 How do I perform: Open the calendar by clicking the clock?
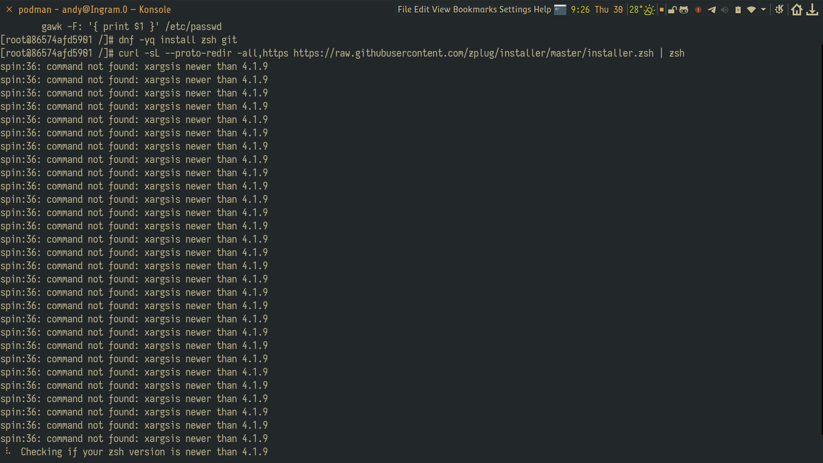598,9
